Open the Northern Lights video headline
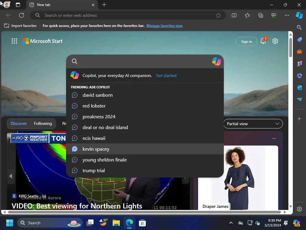The image size is (306, 230). 77,206
